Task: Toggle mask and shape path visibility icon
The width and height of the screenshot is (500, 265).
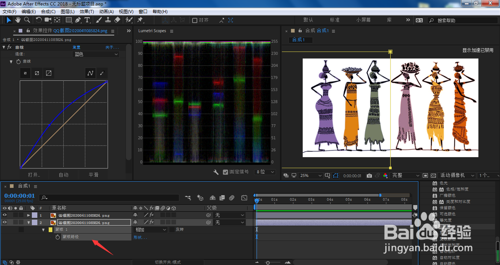Action: pos(336,175)
